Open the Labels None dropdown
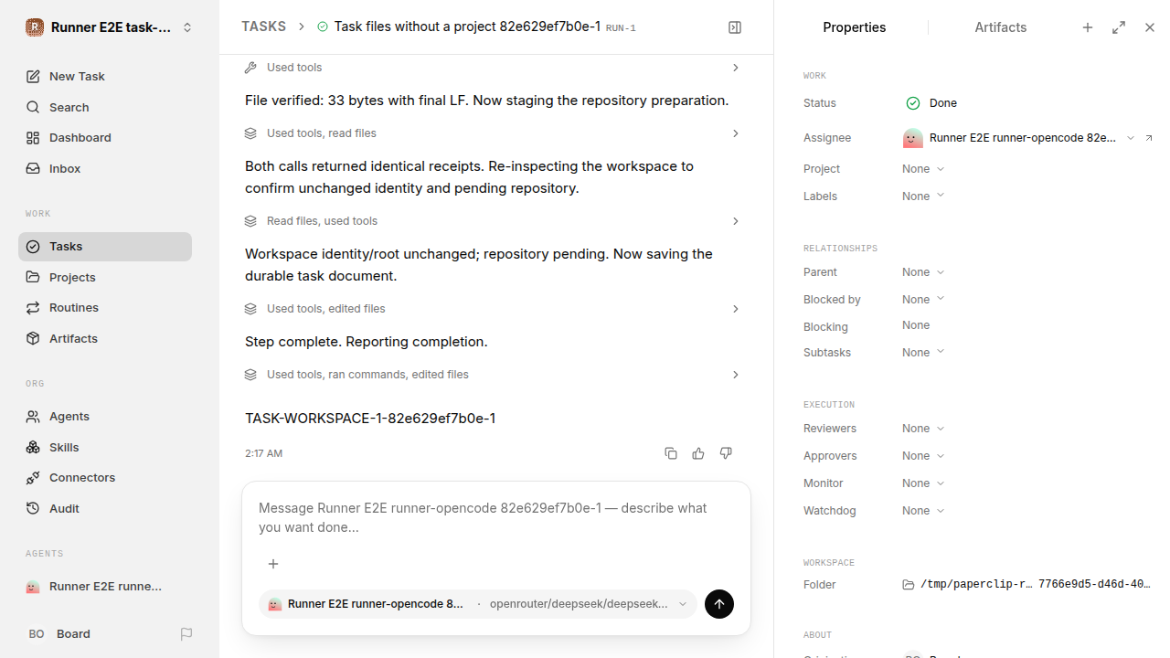 pyautogui.click(x=923, y=196)
